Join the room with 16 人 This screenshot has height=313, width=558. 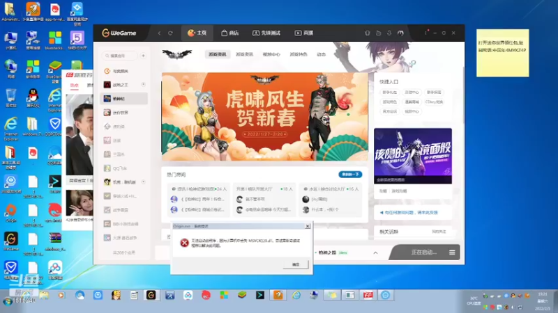point(330,200)
